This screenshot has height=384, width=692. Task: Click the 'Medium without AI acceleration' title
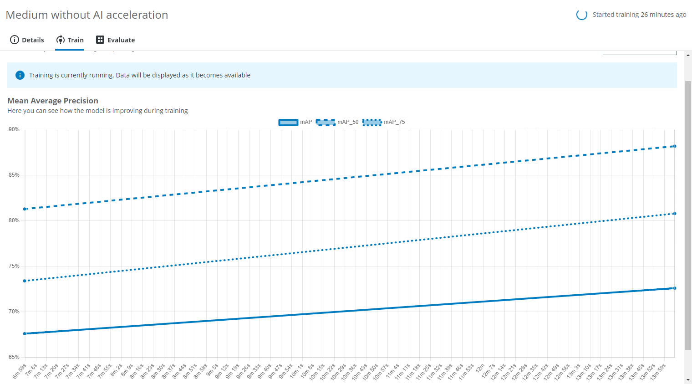click(x=87, y=15)
